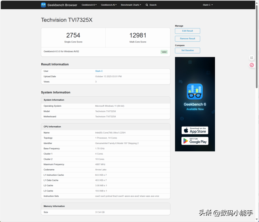Click the Instruction Sets value text
This screenshot has height=222, width=259.
(127, 196)
